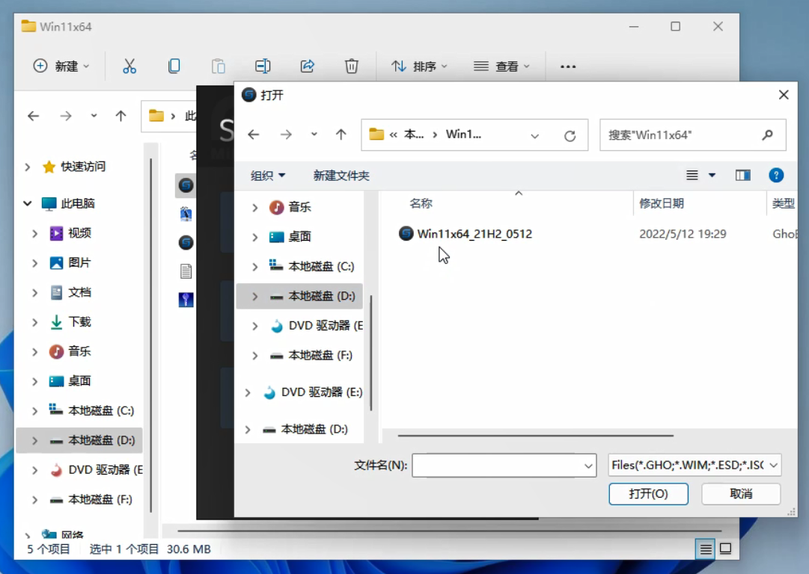
Task: Click the Rename icon in Explorer toolbar
Action: click(263, 66)
